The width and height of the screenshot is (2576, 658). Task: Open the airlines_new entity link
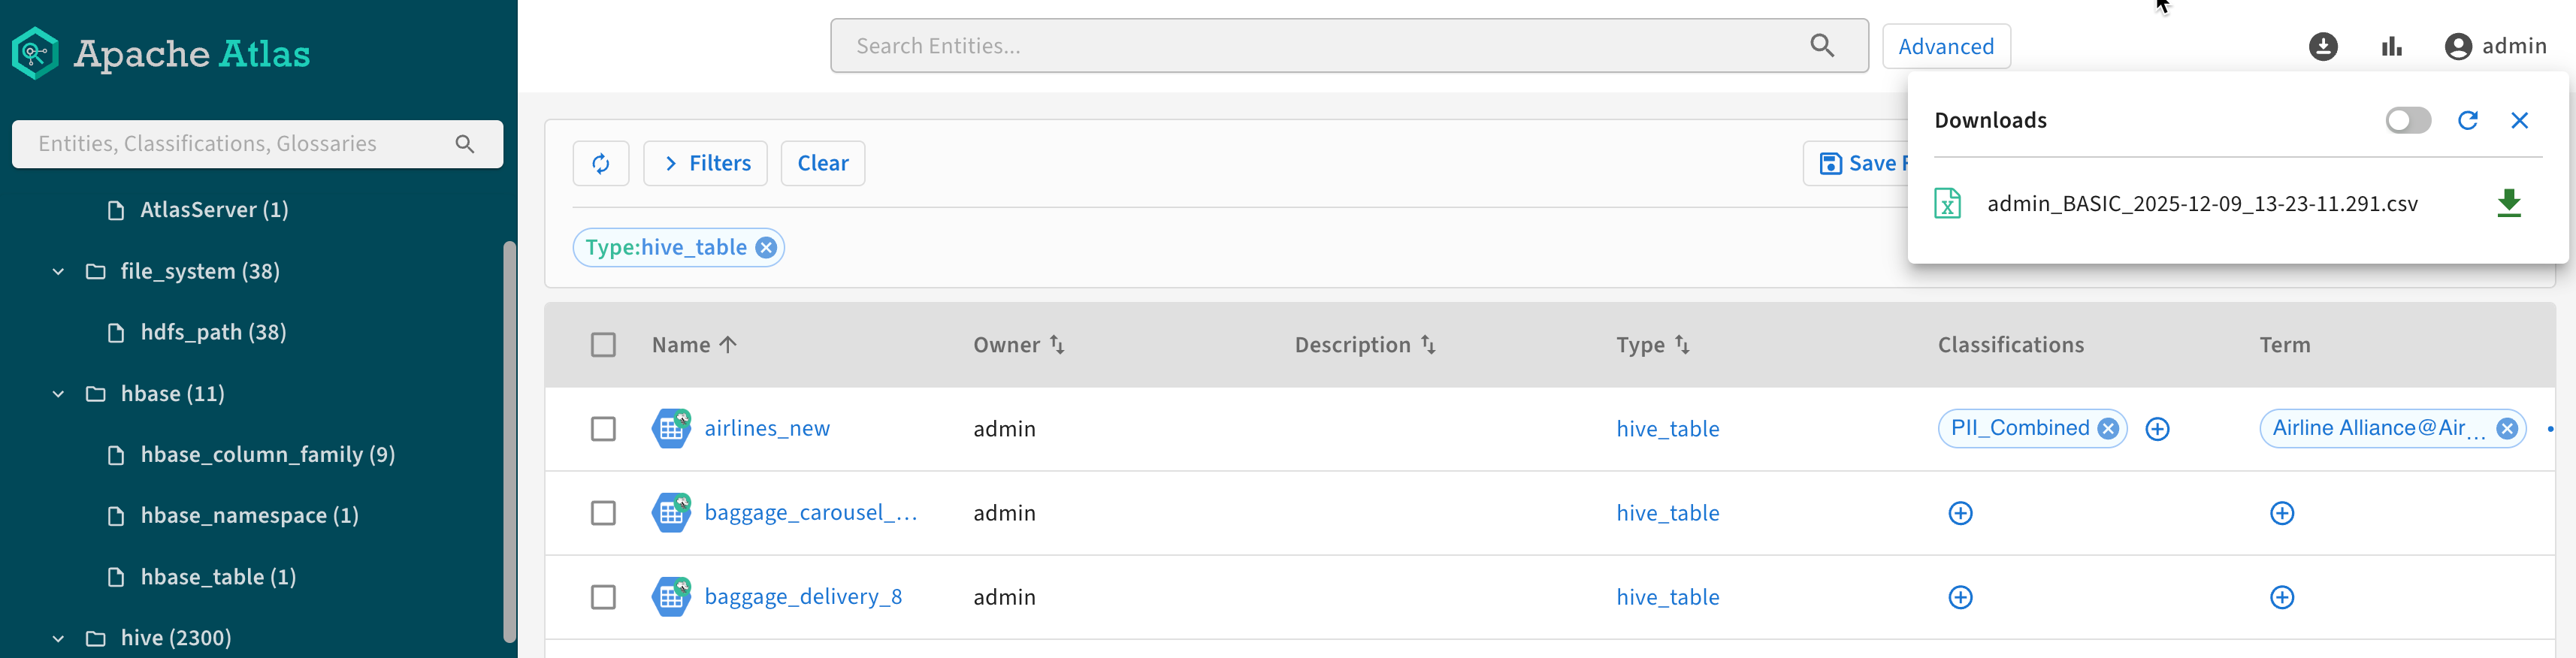click(767, 429)
